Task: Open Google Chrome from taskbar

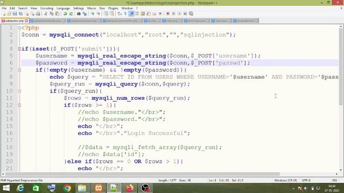Action: [67, 188]
